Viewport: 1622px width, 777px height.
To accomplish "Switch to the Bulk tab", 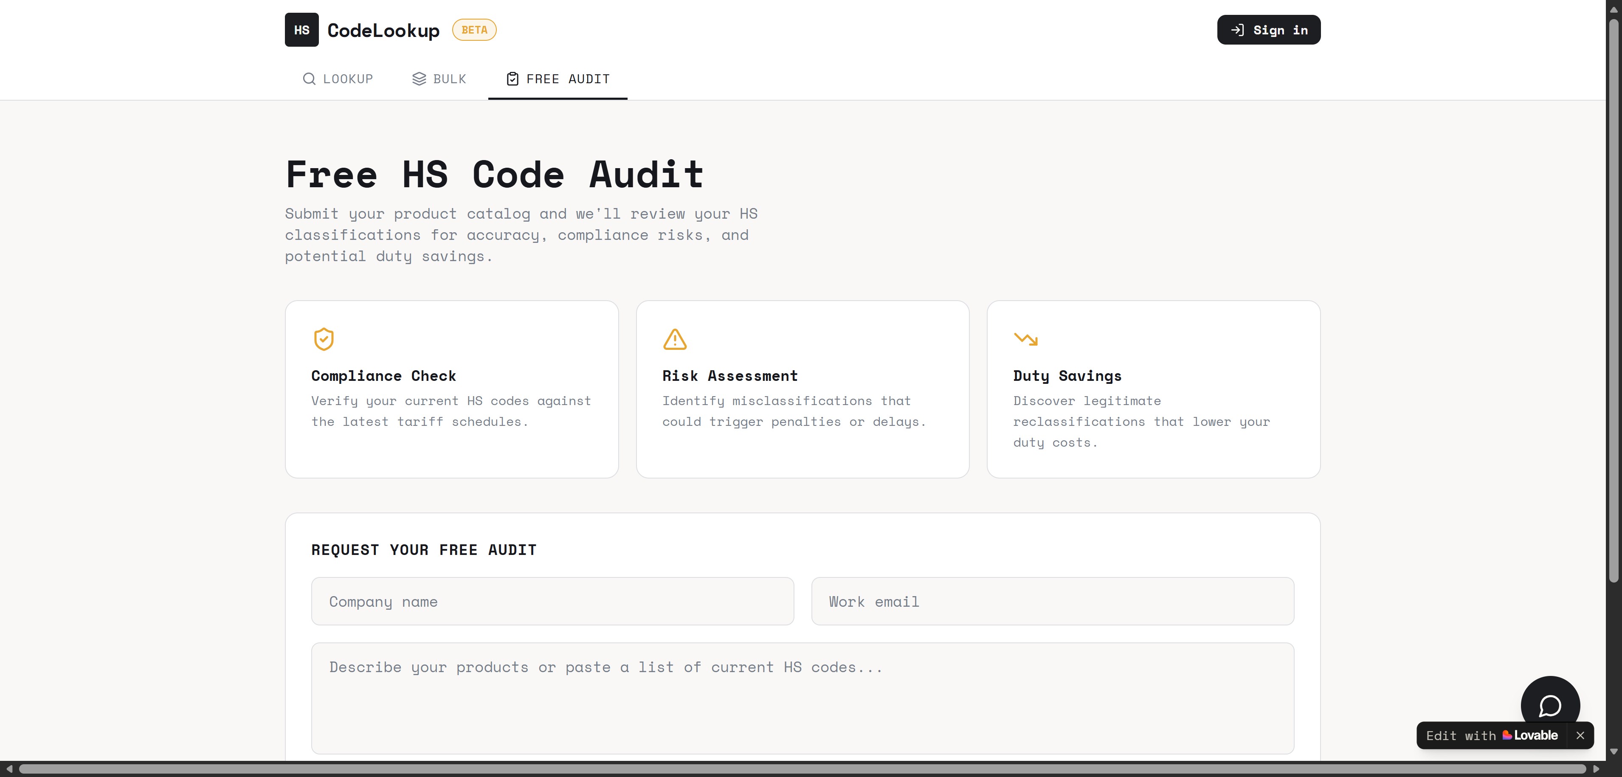I will tap(439, 79).
